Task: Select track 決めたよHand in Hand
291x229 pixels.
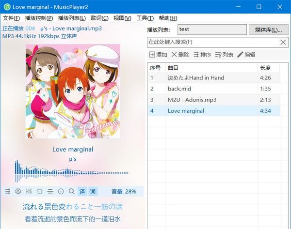Action: (214, 78)
